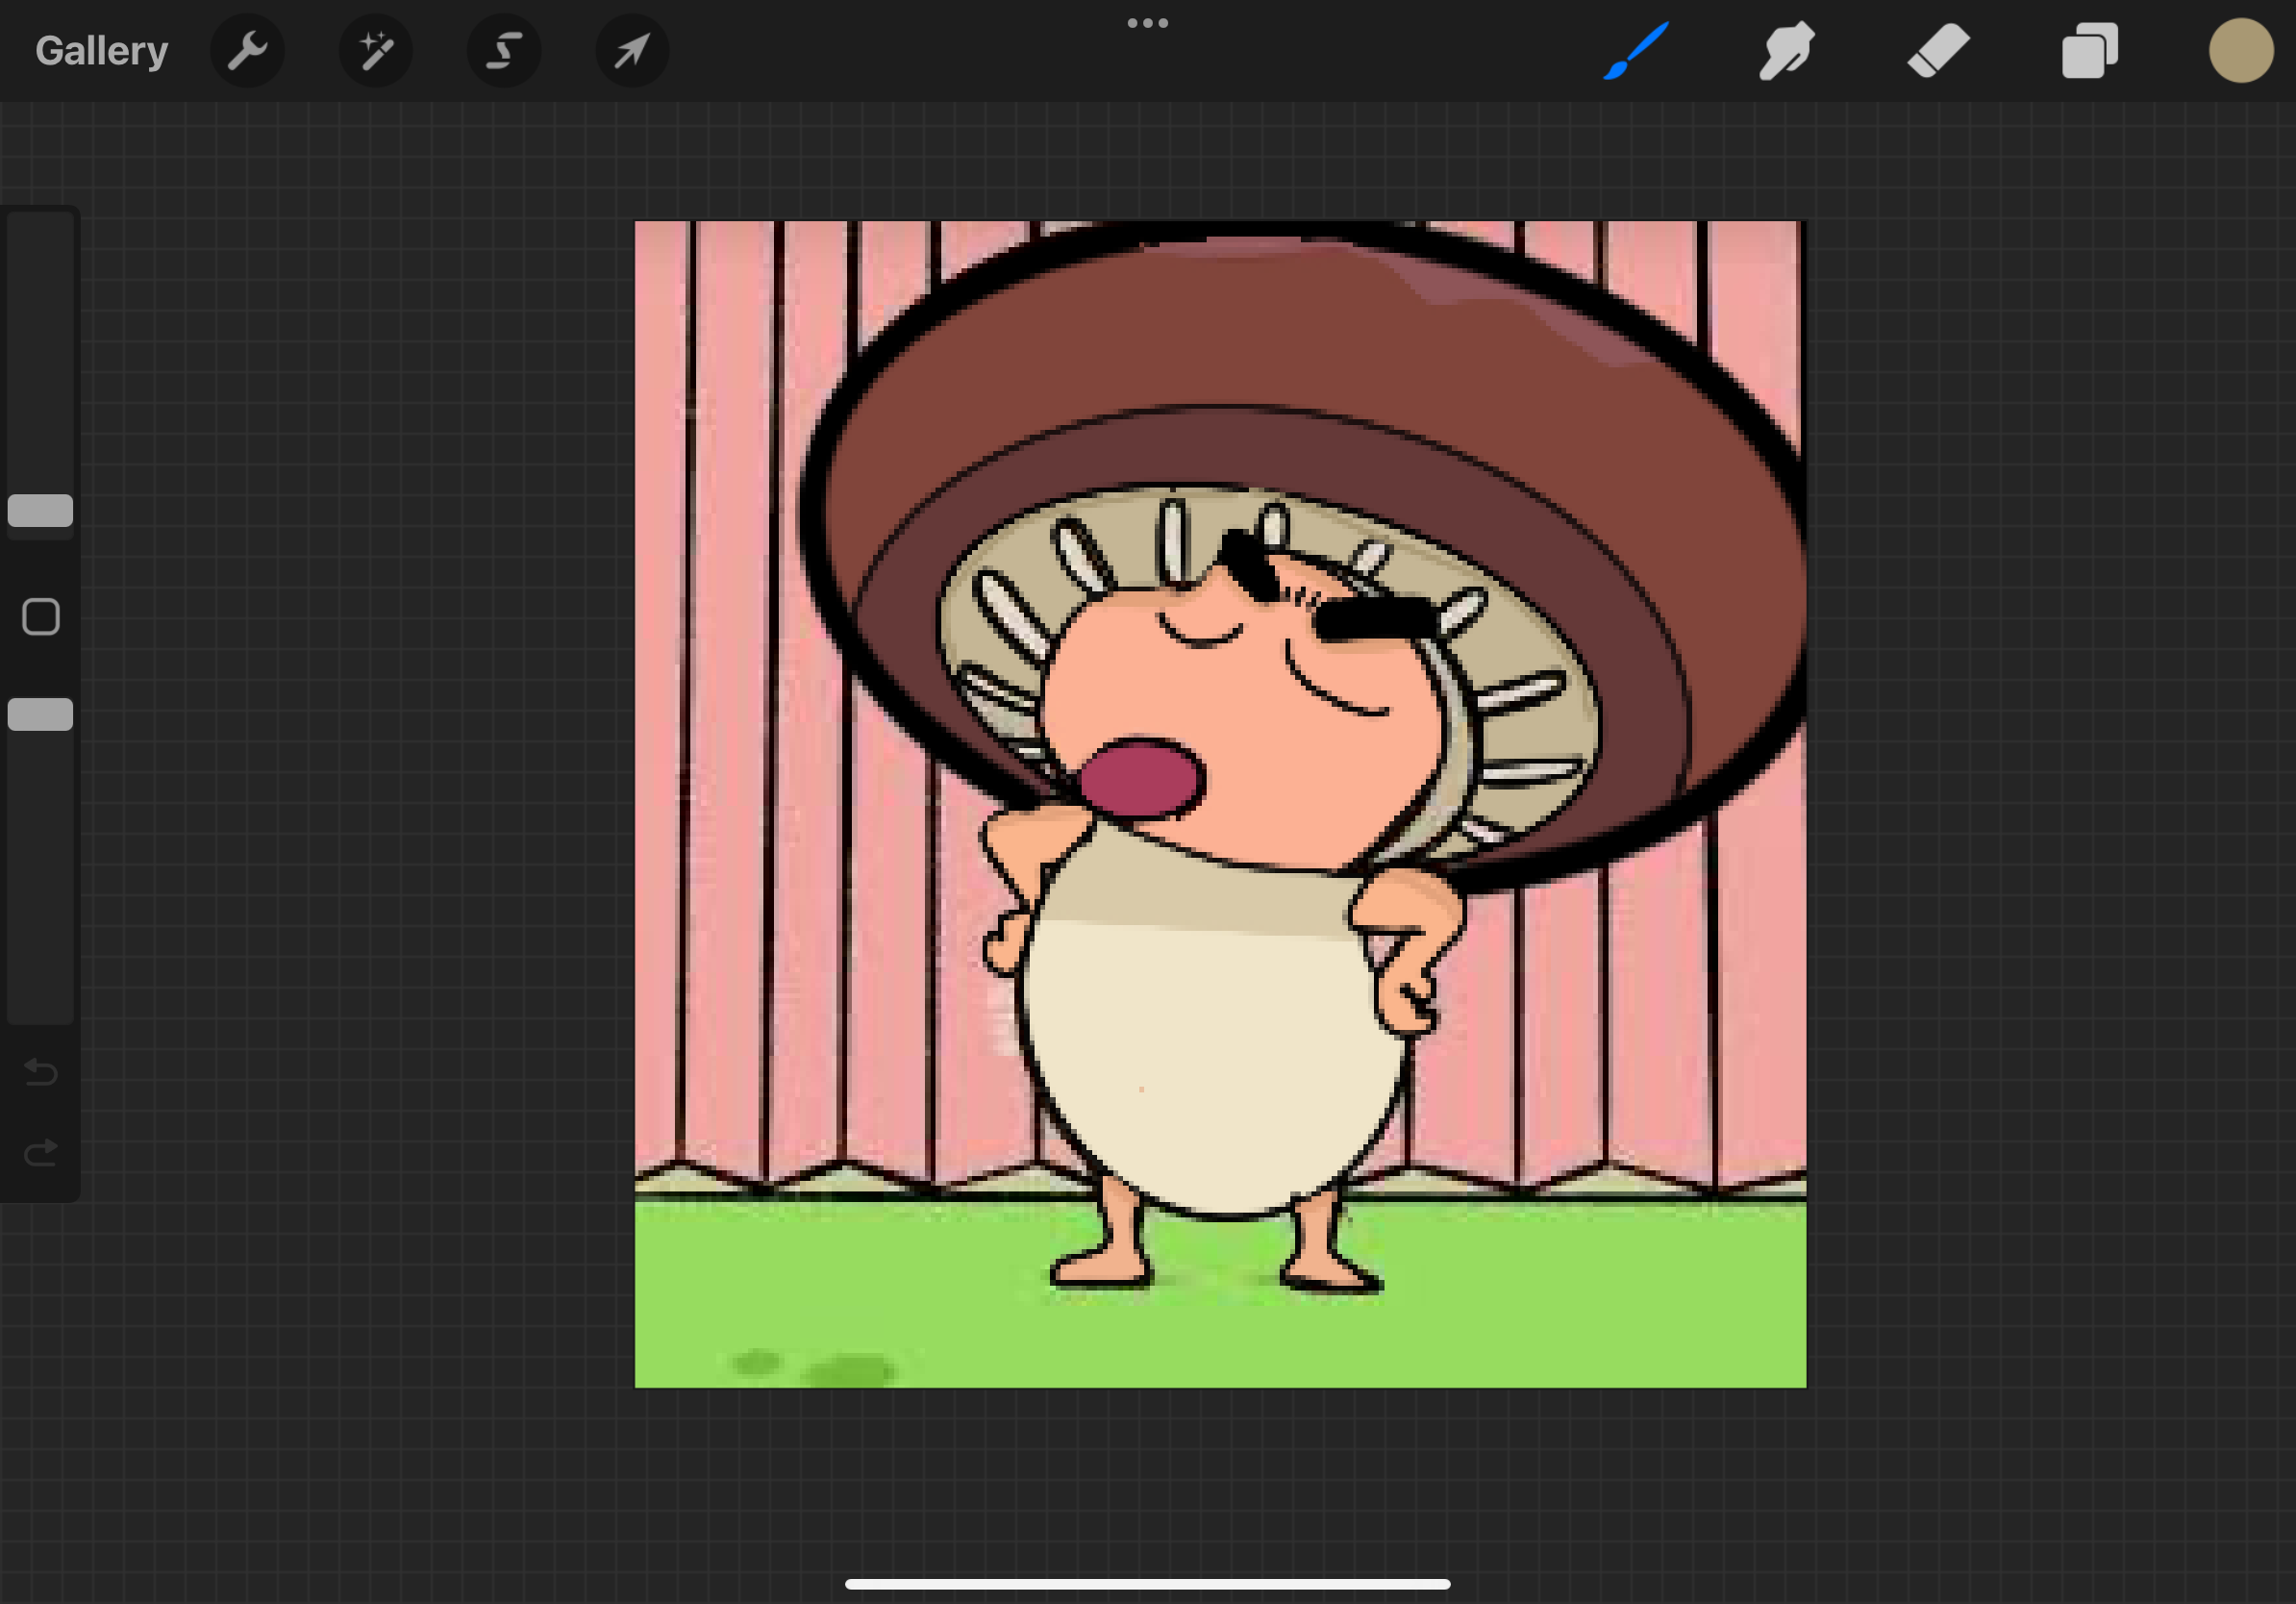Open the active color swatch
Image resolution: width=2296 pixels, height=1604 pixels.
[2240, 51]
